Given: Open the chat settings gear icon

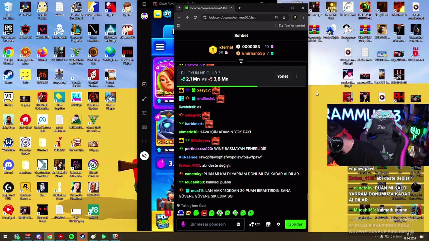Looking at the screenshot, I should click(x=278, y=224).
